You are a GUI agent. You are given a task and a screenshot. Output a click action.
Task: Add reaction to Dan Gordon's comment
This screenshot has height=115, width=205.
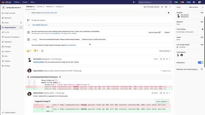[161, 59]
